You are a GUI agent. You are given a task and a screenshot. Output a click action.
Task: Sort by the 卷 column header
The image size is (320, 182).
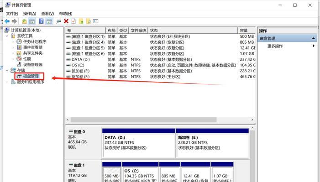(85, 30)
